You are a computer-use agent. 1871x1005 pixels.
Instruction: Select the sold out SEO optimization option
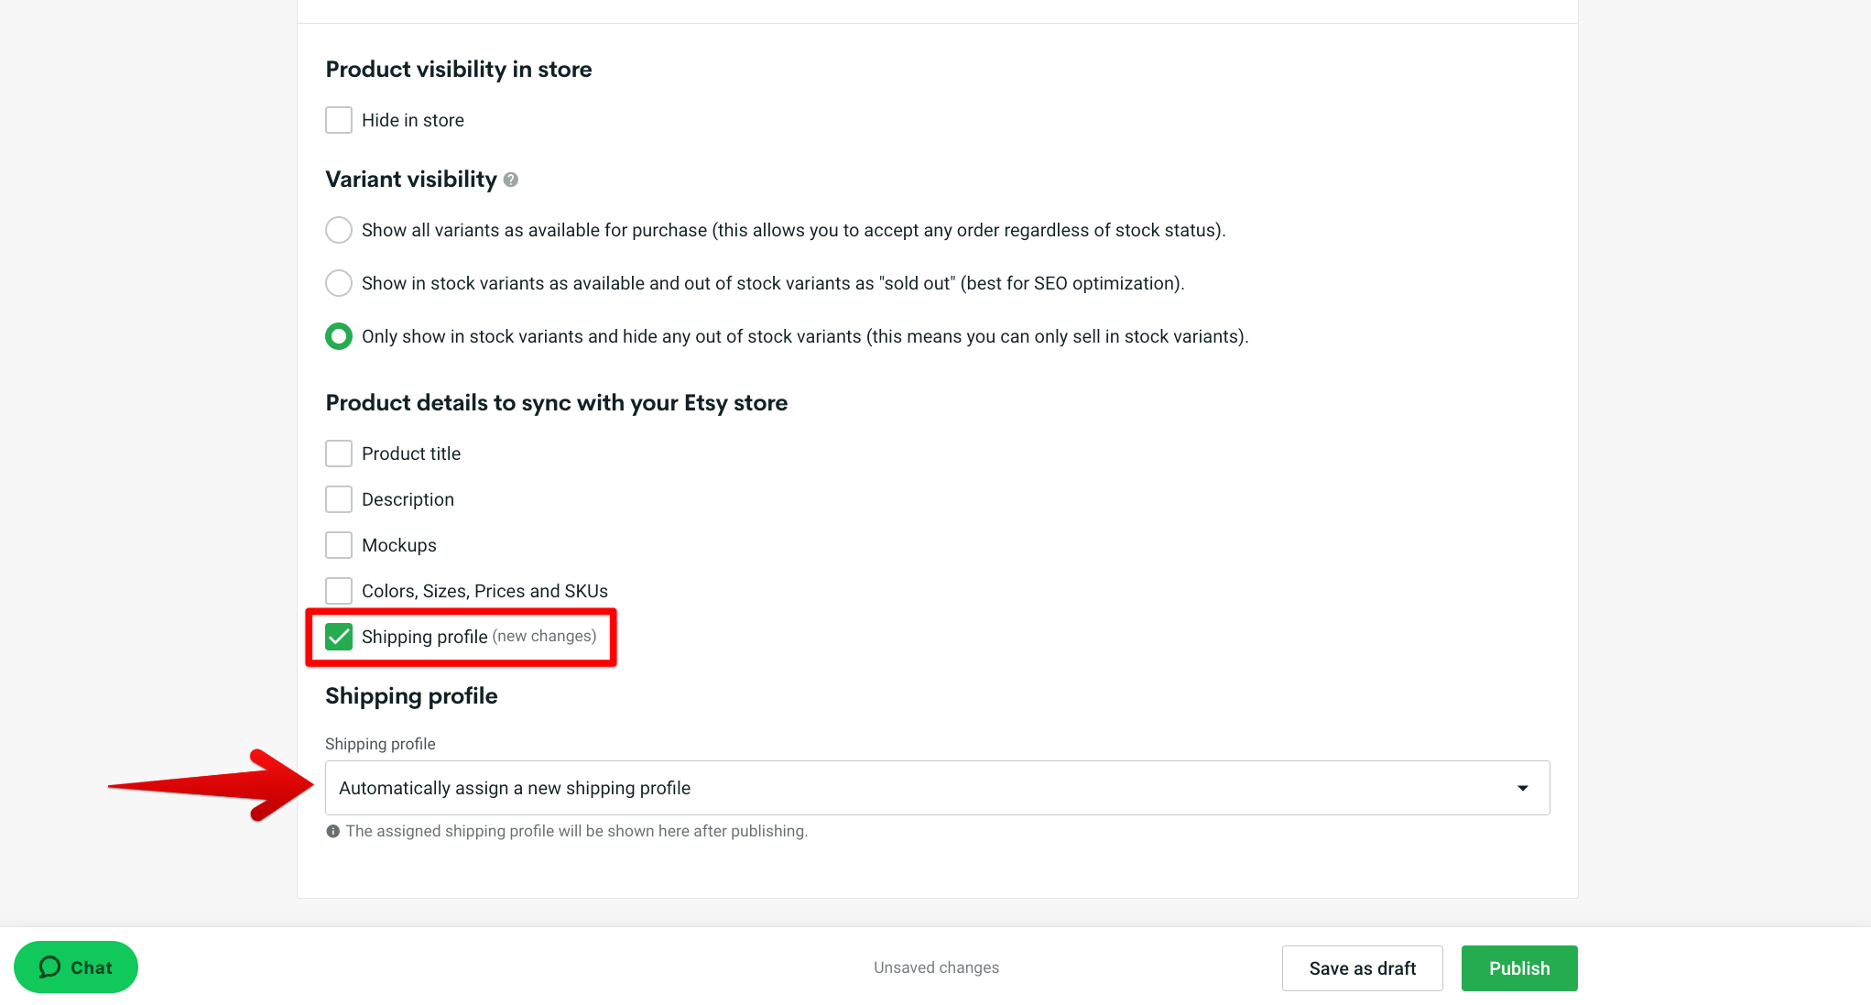[338, 283]
